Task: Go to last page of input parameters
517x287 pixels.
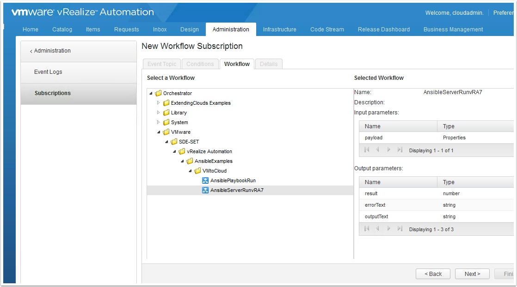Action: point(400,150)
